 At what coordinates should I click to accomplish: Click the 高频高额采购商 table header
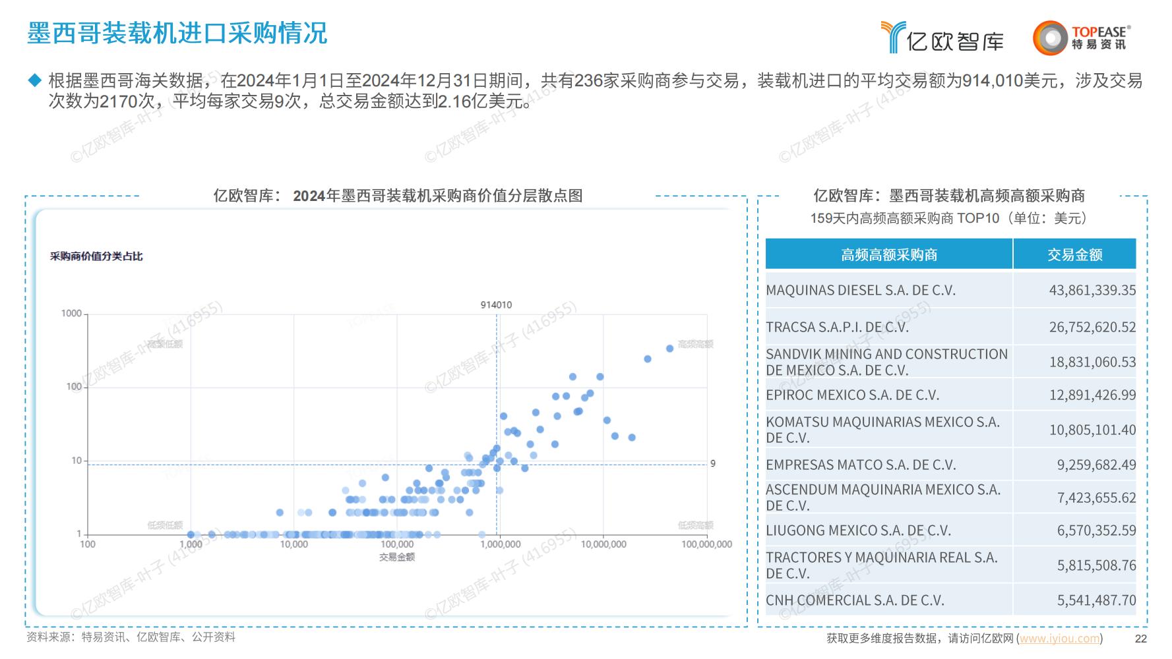click(x=888, y=254)
